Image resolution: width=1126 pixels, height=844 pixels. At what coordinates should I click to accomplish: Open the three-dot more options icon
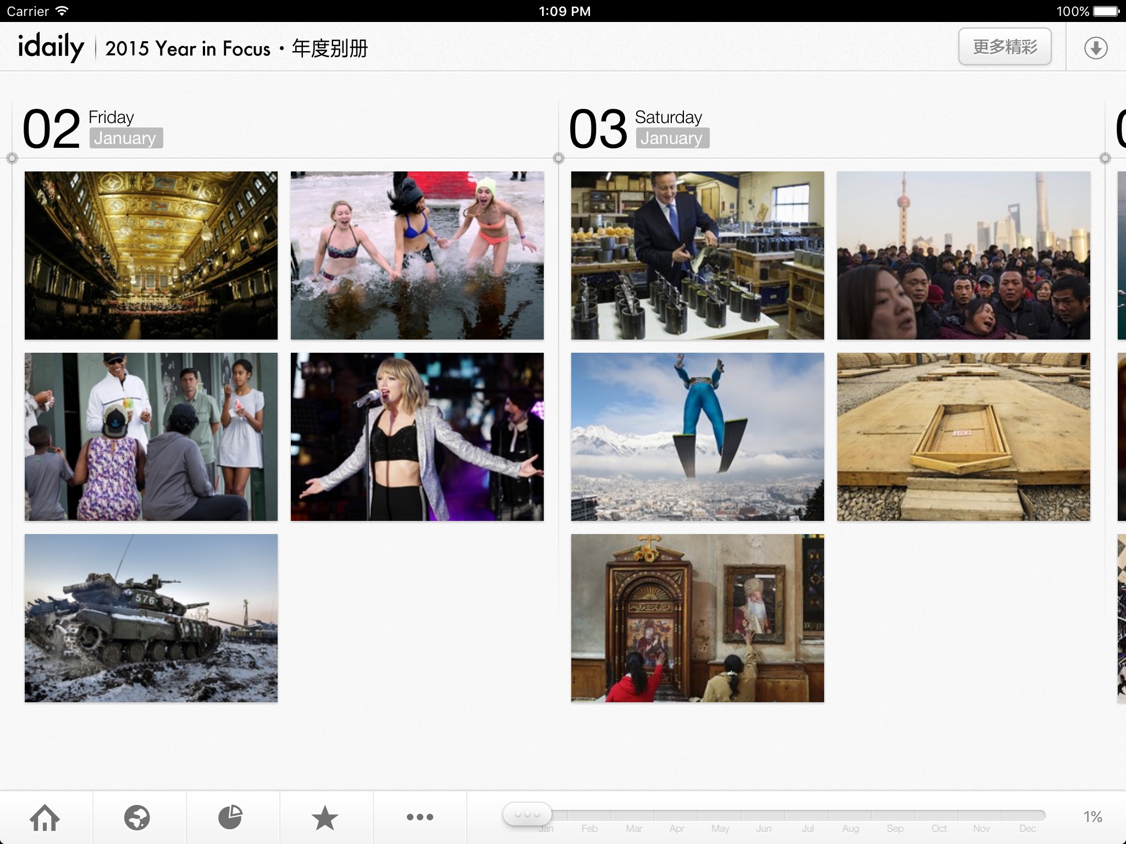pyautogui.click(x=420, y=818)
